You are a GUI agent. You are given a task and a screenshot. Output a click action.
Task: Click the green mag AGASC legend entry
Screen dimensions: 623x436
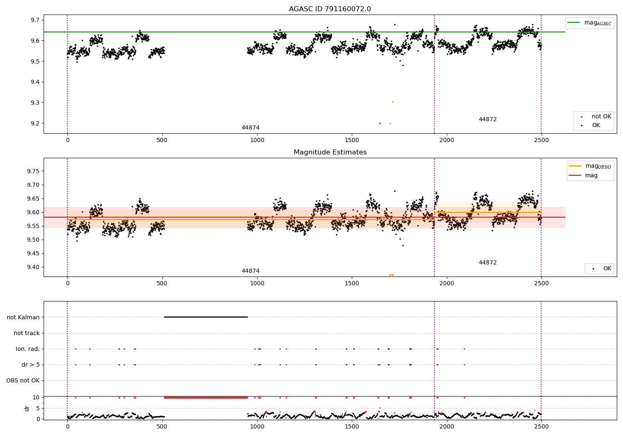click(x=589, y=23)
